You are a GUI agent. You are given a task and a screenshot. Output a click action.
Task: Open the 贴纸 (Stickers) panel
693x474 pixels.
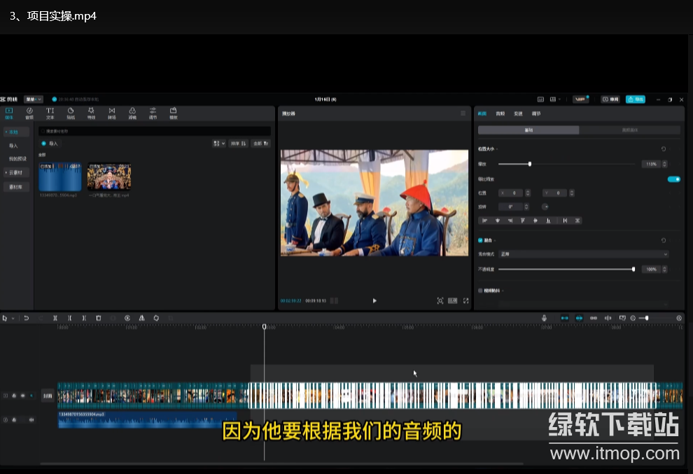[x=71, y=113]
